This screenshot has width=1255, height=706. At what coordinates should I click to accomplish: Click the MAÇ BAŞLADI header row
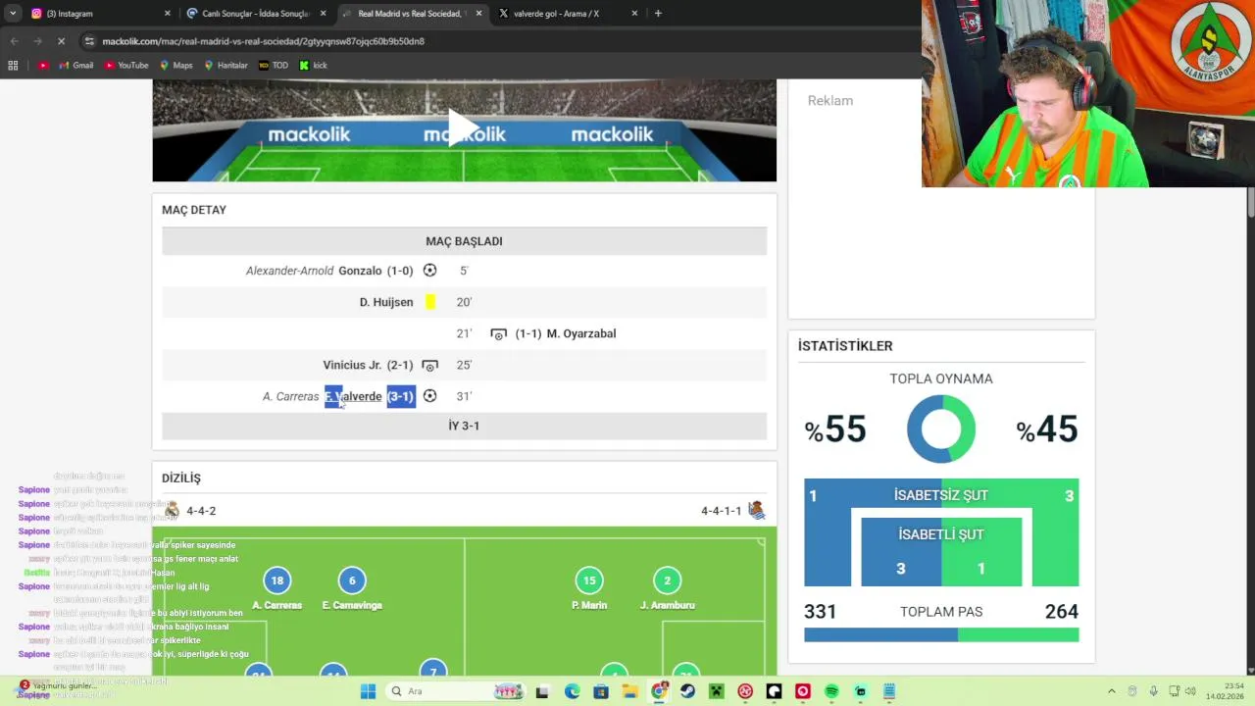click(x=464, y=241)
